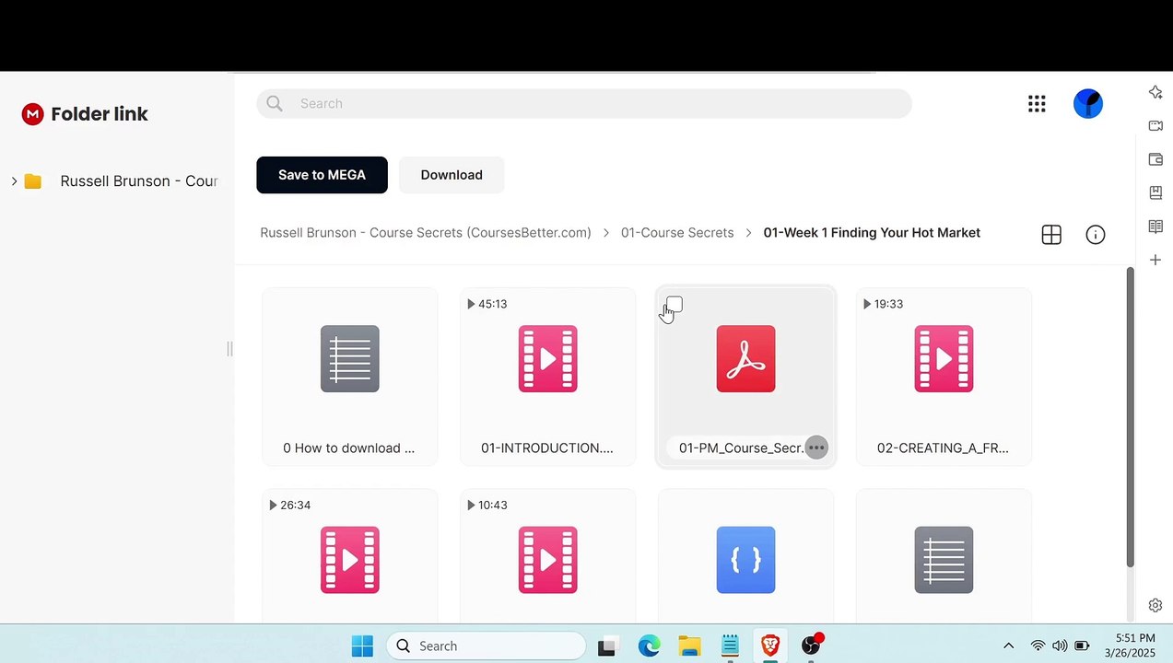Open the MEGA apps grid menu
The height and width of the screenshot is (663, 1173).
(1037, 104)
